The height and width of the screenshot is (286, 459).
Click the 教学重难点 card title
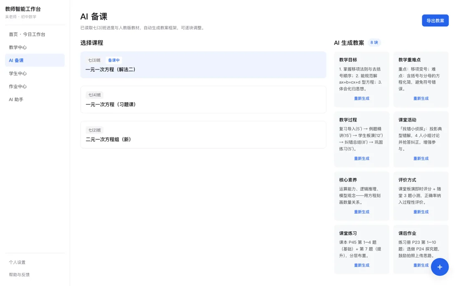[x=409, y=60]
